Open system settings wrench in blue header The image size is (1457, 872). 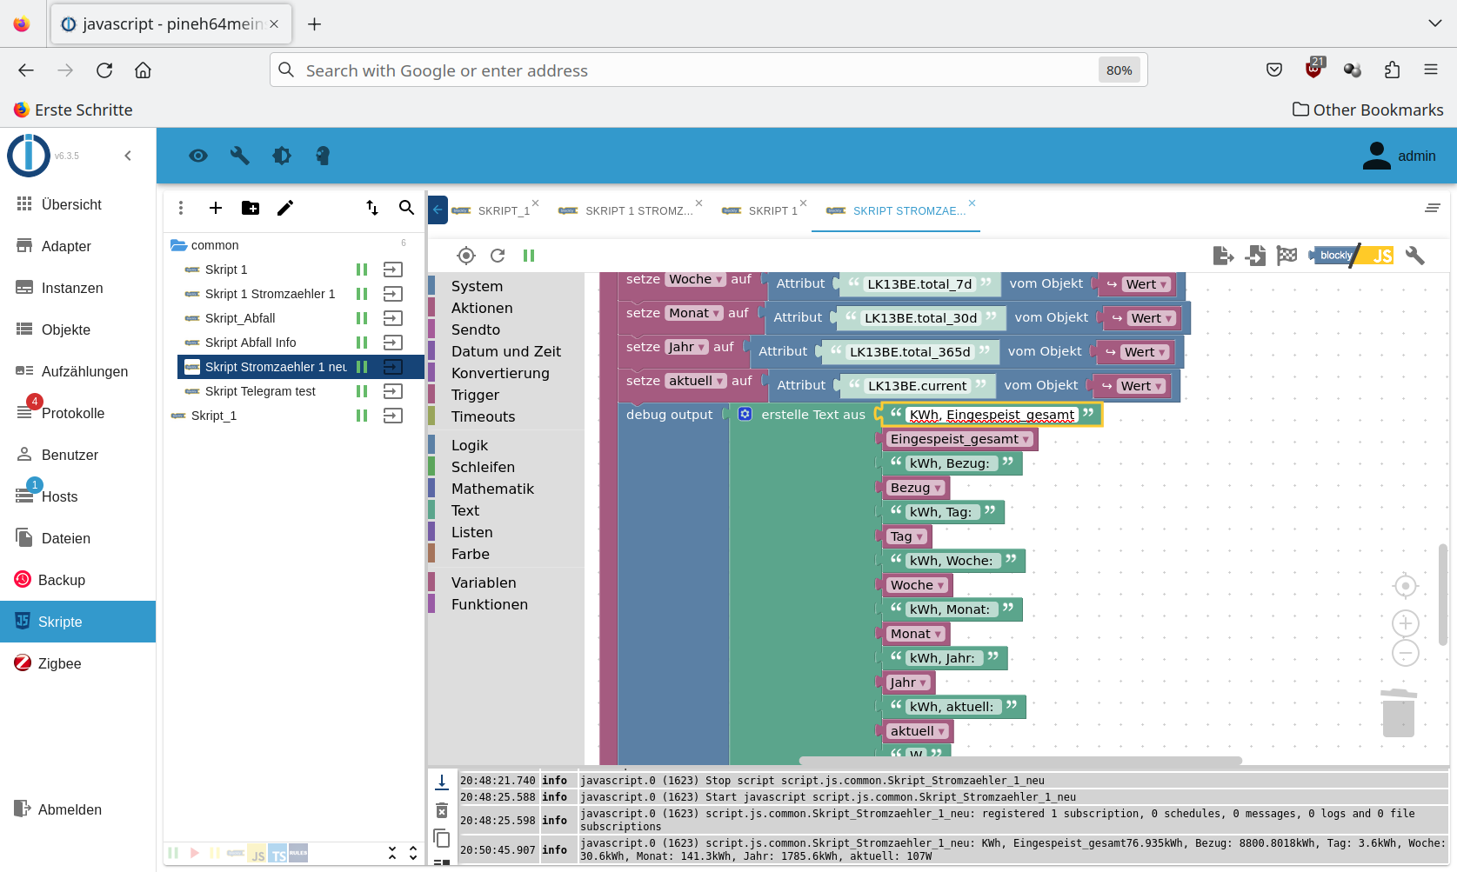[x=240, y=156]
